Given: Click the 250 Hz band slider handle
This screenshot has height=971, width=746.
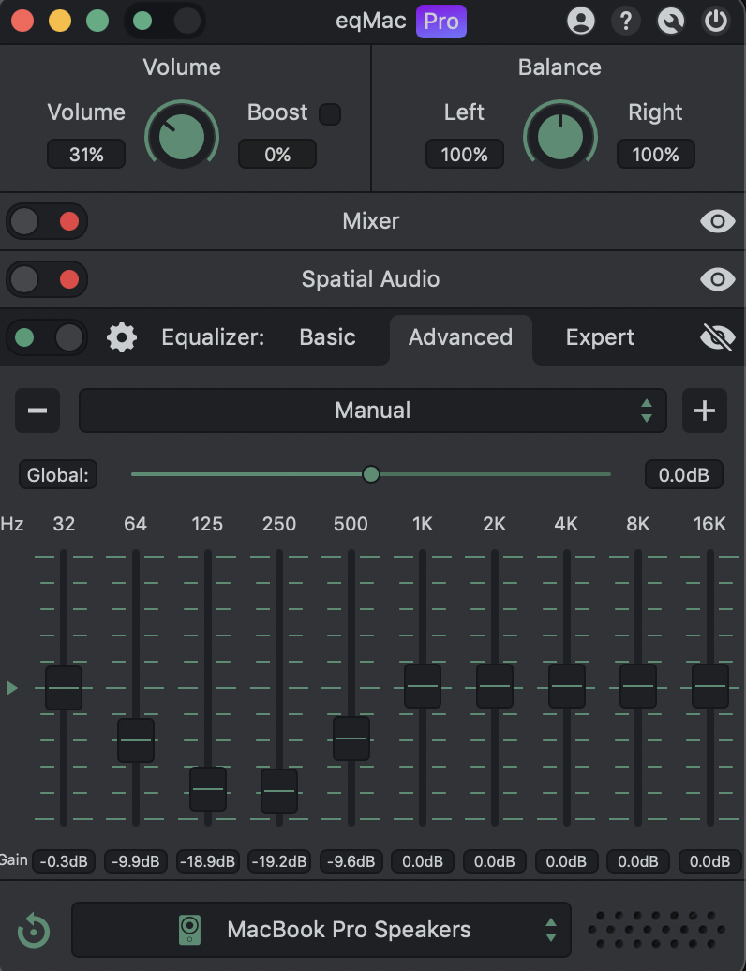Looking at the screenshot, I should pos(279,791).
